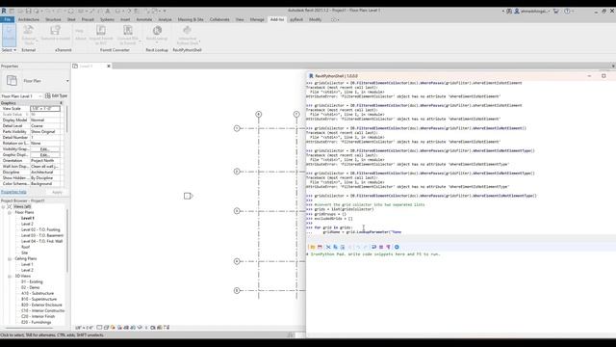Collapse the 3D Views tree node
This screenshot has height=347, width=616.
pos(10,277)
